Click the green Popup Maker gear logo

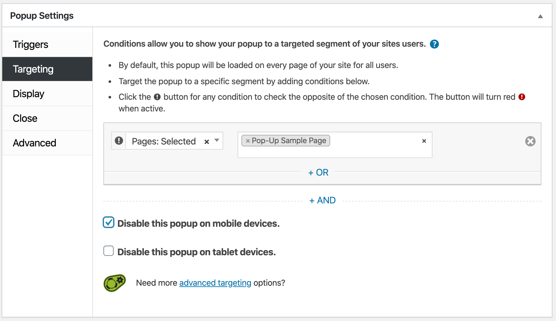tap(114, 283)
